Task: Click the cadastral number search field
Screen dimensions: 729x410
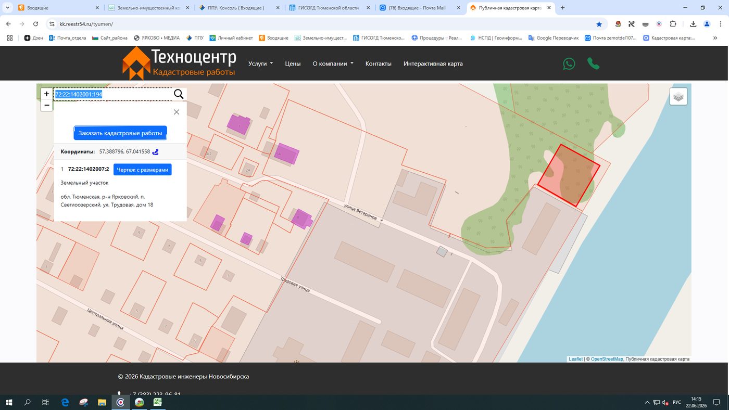Action: coord(113,94)
